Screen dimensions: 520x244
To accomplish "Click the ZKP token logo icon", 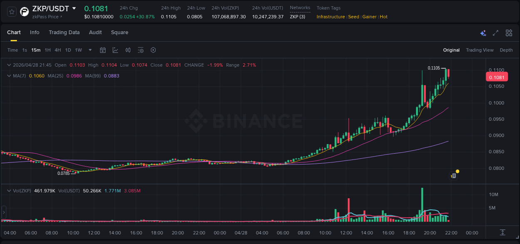I will pyautogui.click(x=25, y=12).
